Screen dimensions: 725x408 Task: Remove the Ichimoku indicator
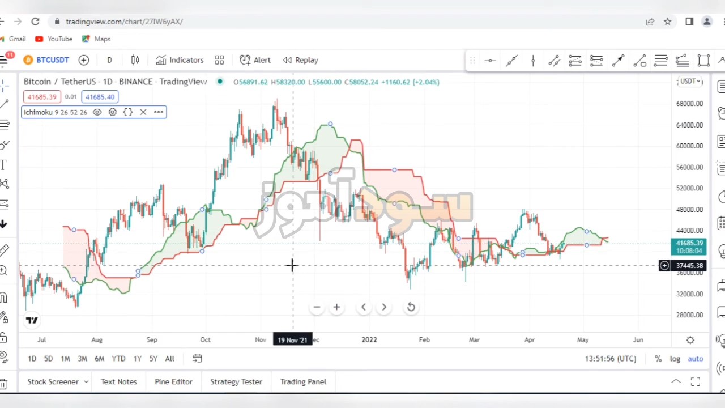[143, 112]
